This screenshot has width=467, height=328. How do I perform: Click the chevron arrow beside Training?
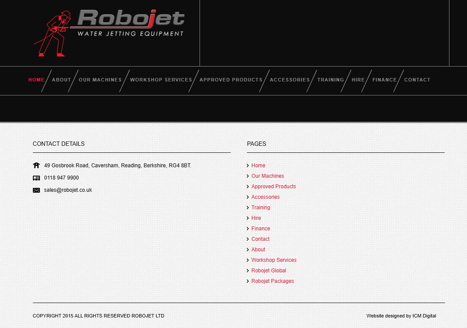click(248, 208)
